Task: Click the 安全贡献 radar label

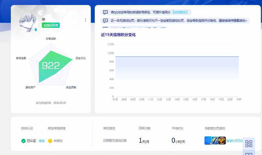Action: pos(71,87)
